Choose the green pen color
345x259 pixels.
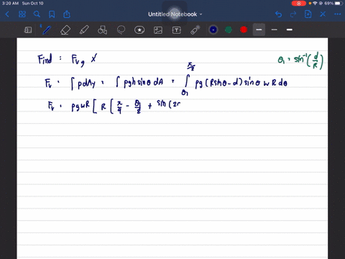click(229, 29)
